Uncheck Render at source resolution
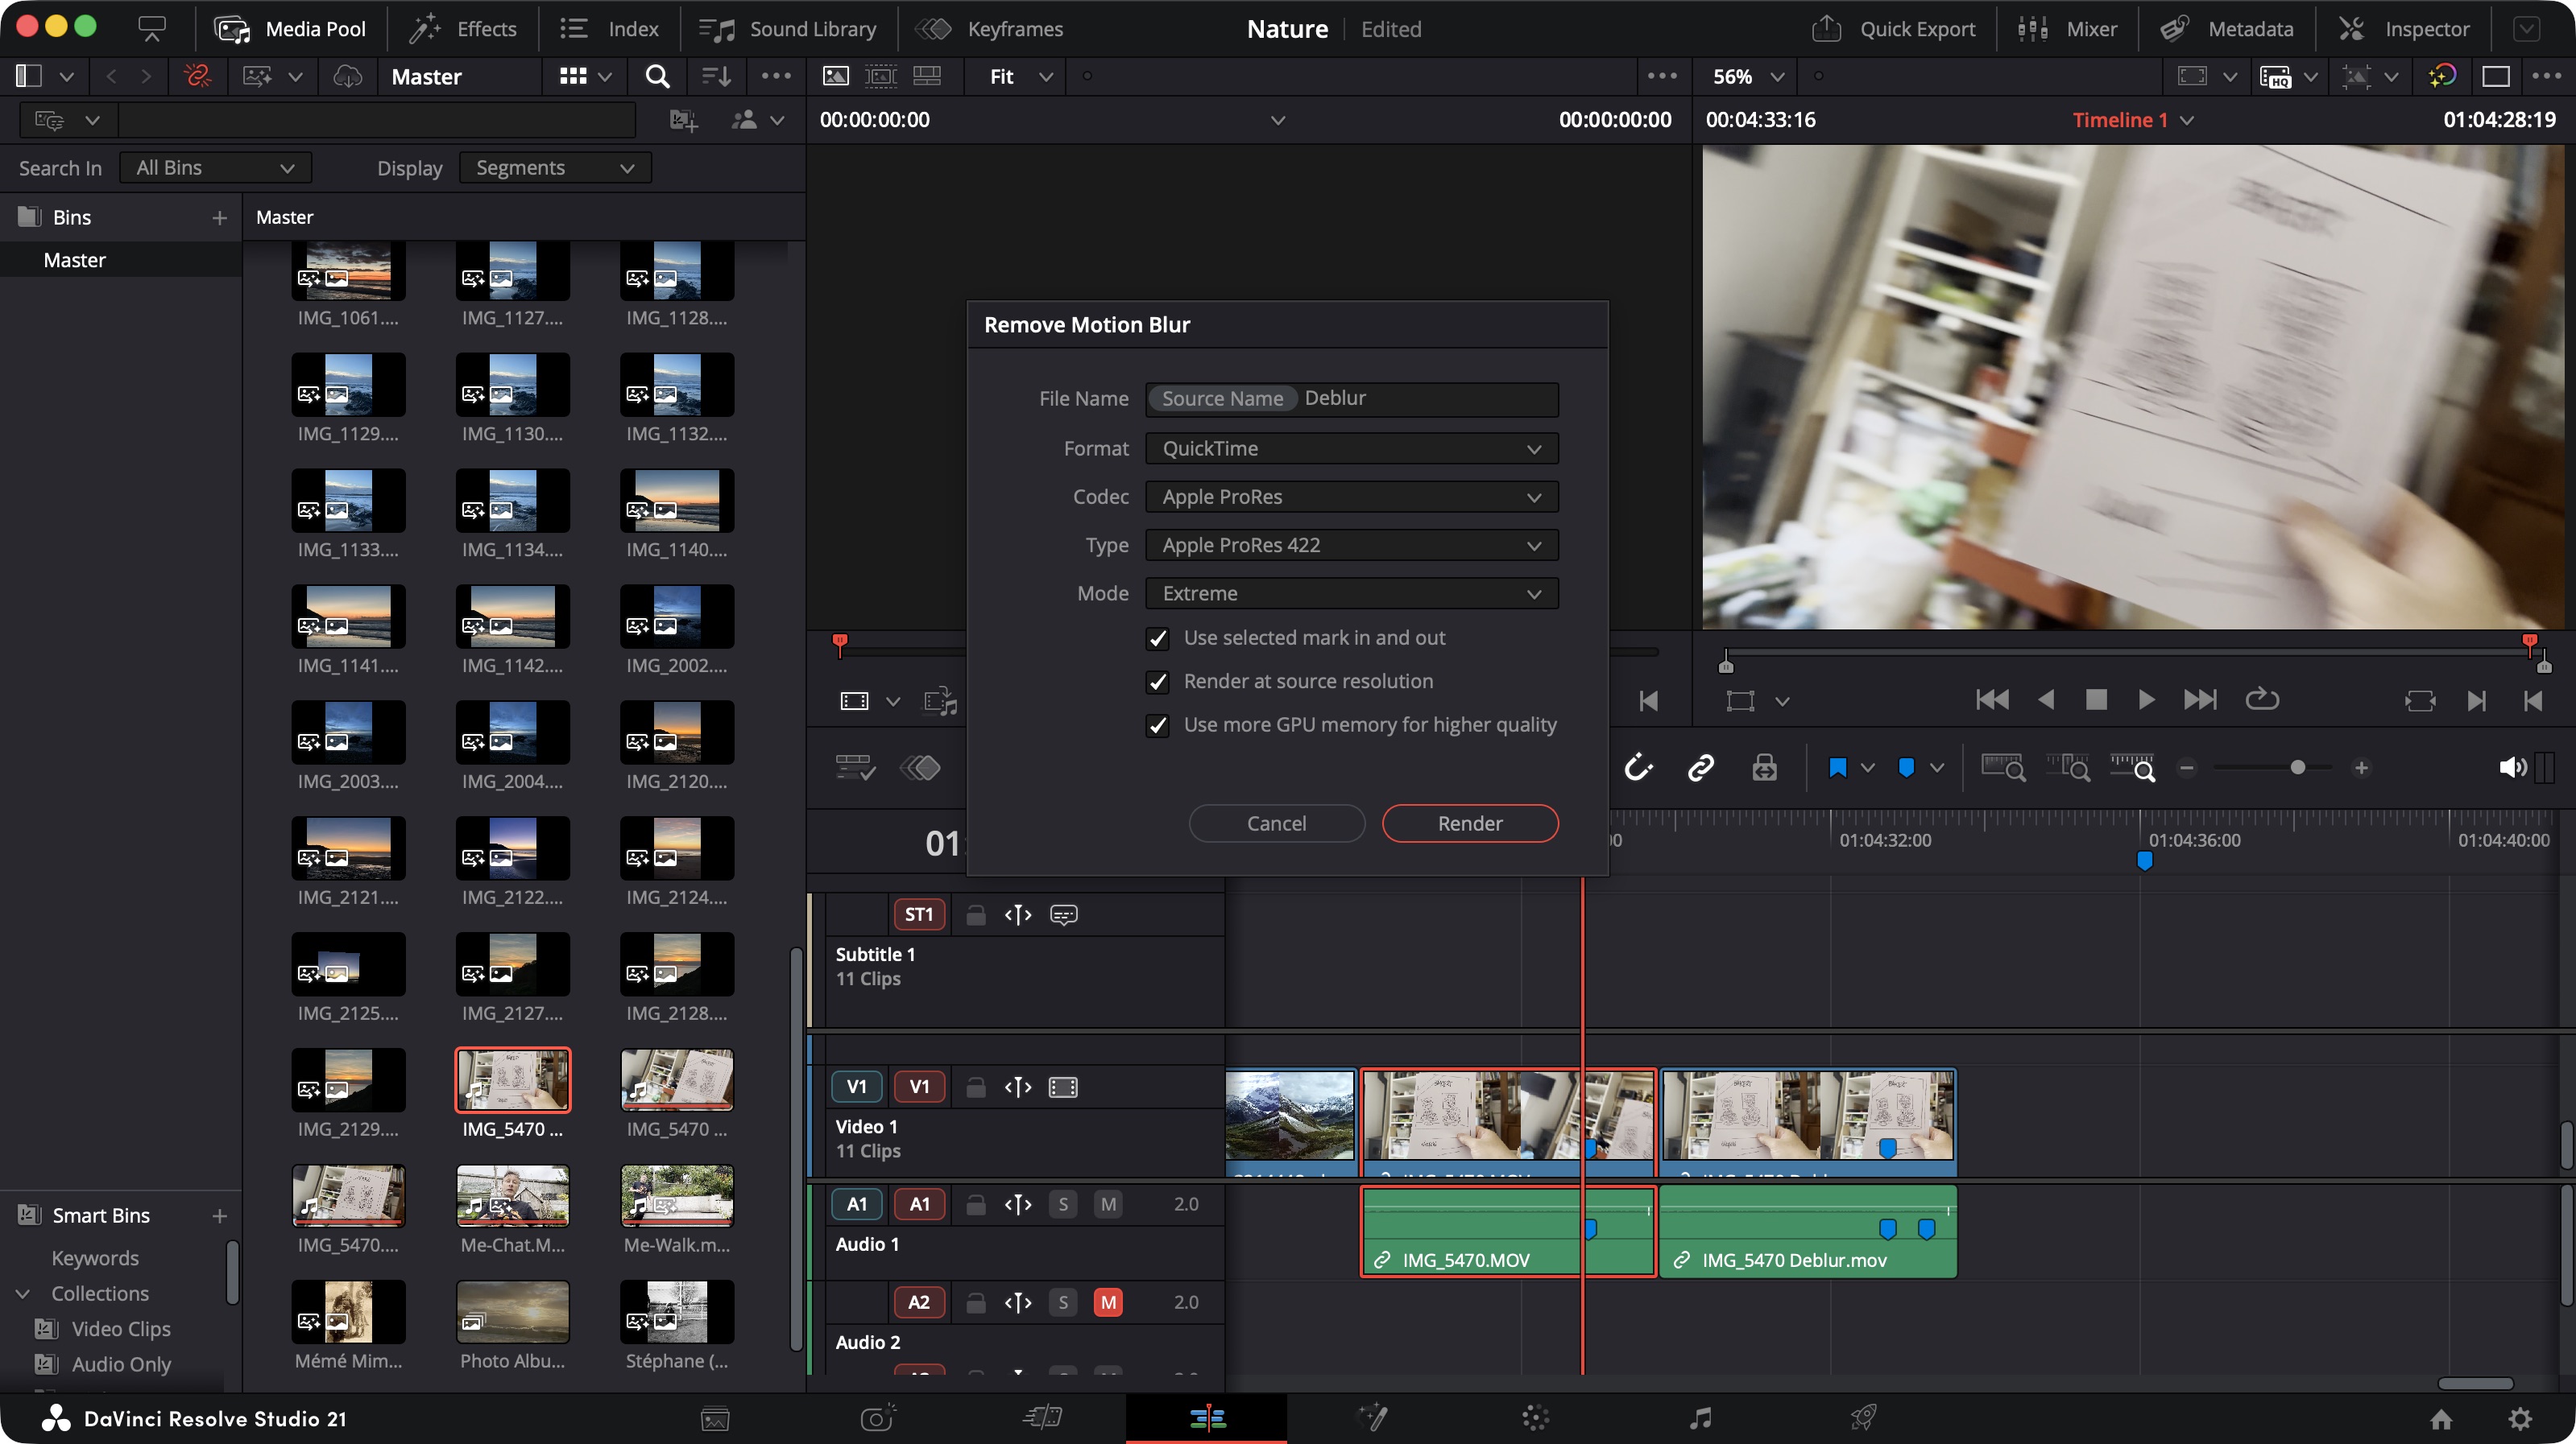The width and height of the screenshot is (2576, 1444). 1157,682
